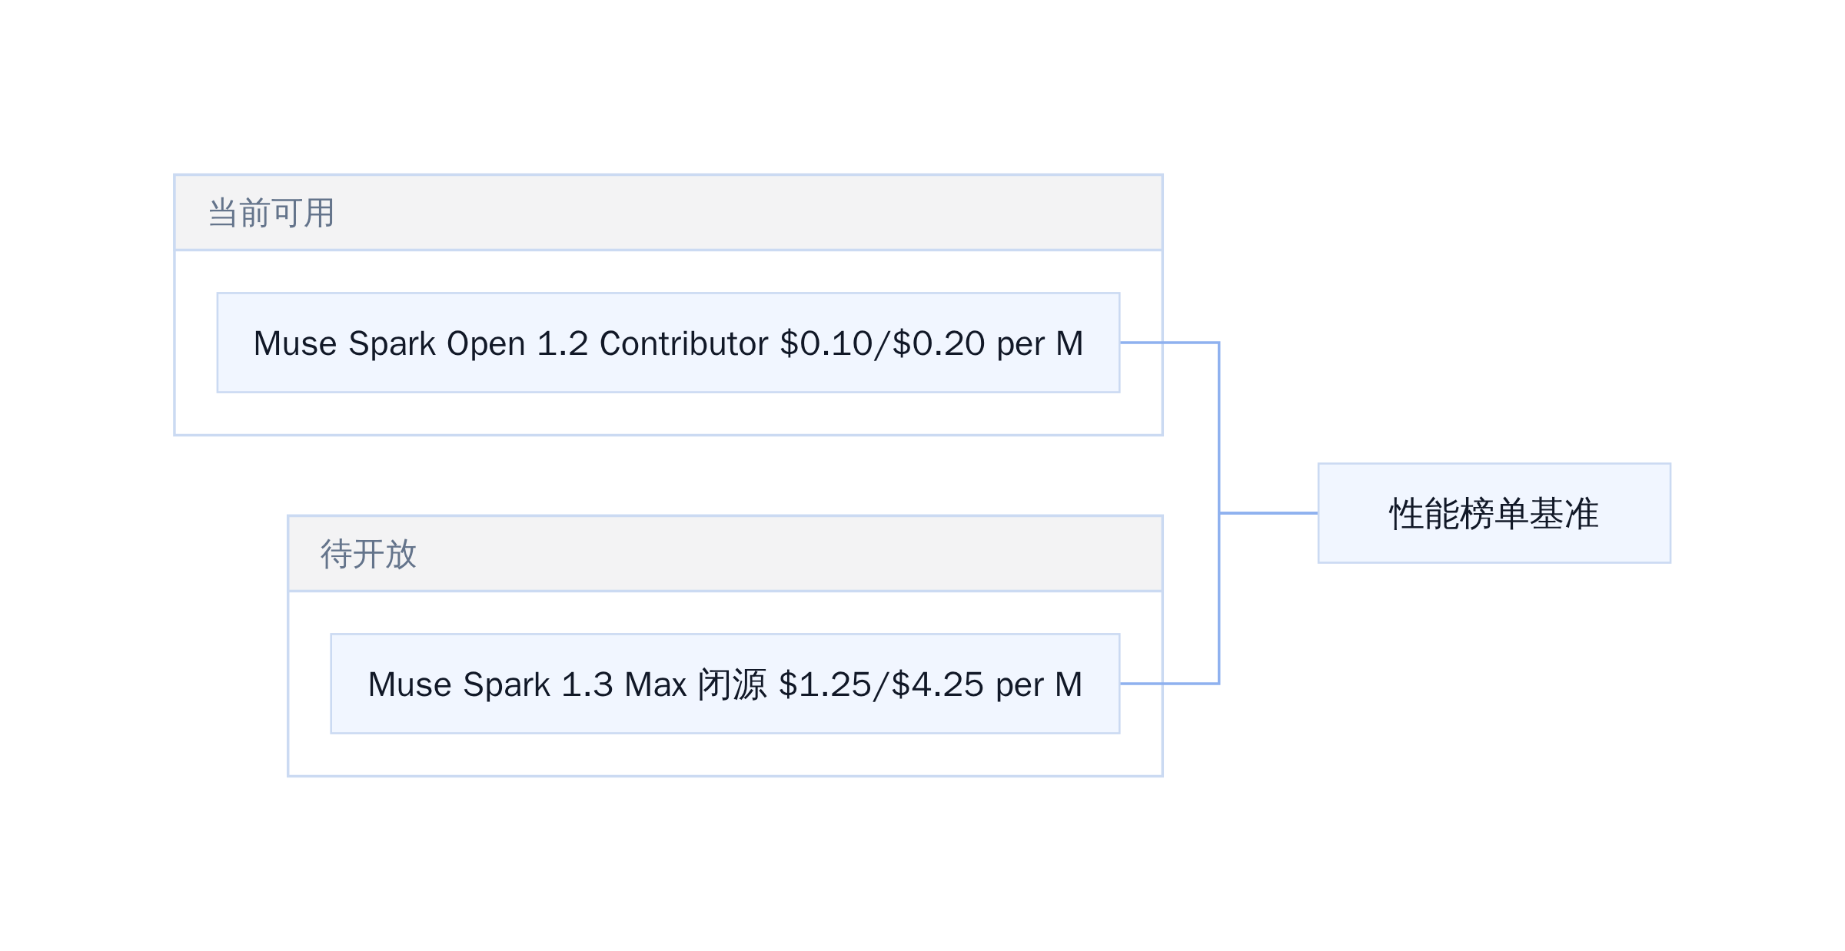Click empty space below the Open 1.2 node inside 当前可用
The height and width of the screenshot is (951, 1845).
tap(668, 413)
